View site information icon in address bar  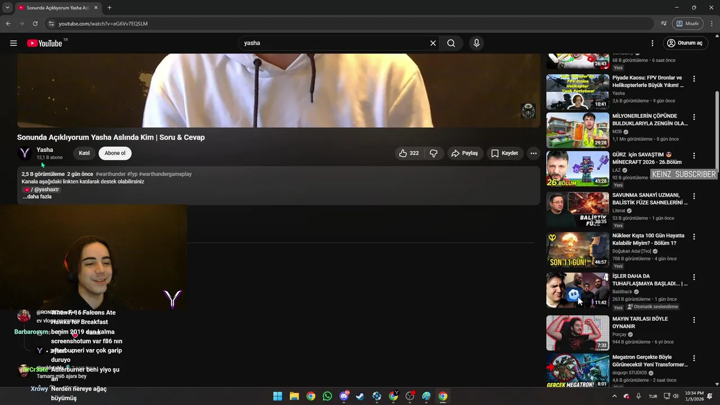pyautogui.click(x=51, y=24)
